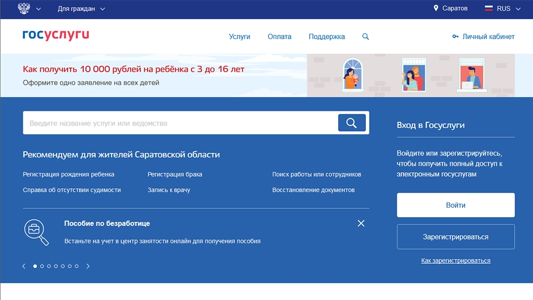Select the sixth carousel dot

tap(70, 266)
